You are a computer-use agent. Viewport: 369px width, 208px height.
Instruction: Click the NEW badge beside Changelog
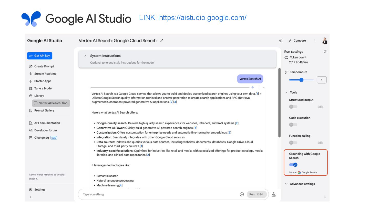click(x=54, y=138)
